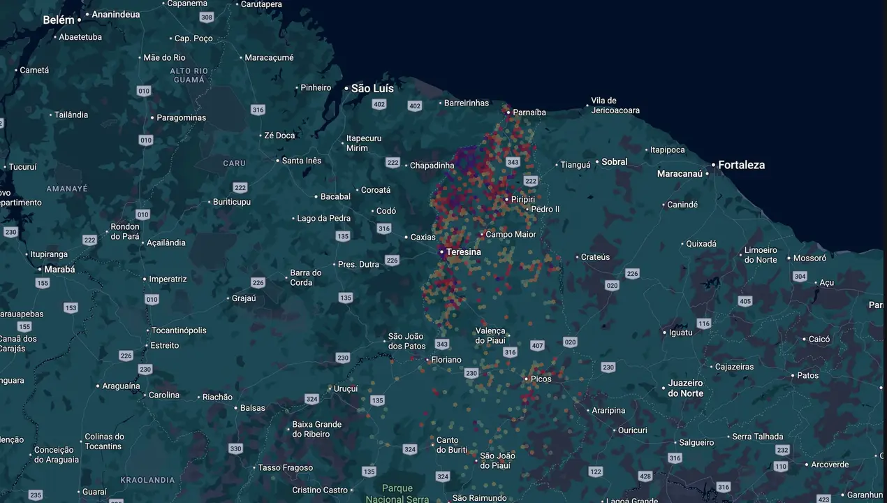Screen dimensions: 887x503
Task: Select the Marabá city label
Action: [x=59, y=270]
